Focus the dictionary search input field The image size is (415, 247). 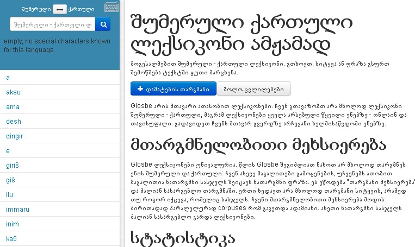click(x=53, y=24)
